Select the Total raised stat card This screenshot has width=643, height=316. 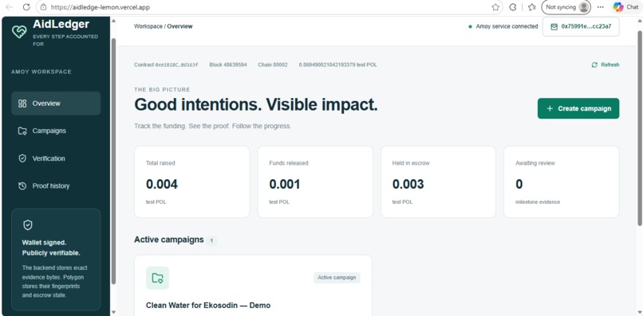[x=192, y=181]
